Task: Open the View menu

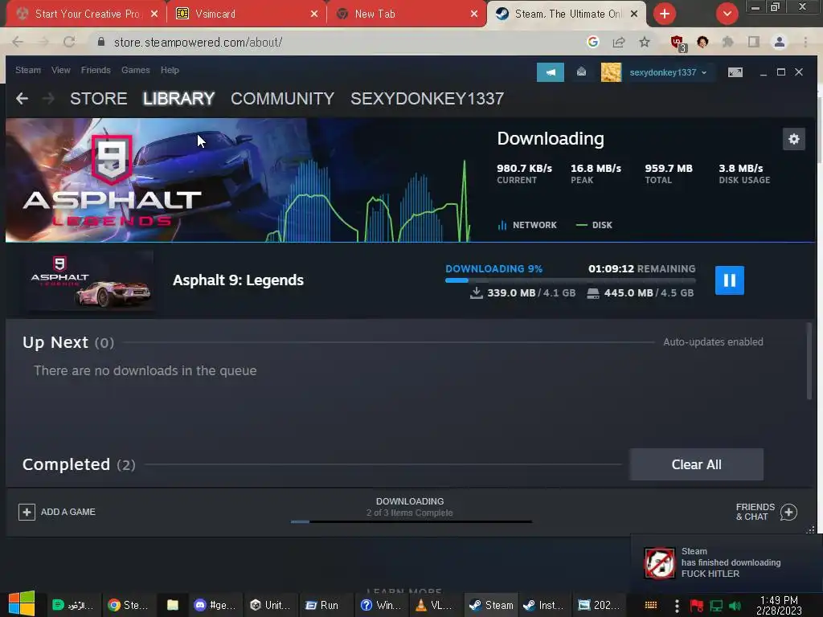Action: tap(61, 70)
